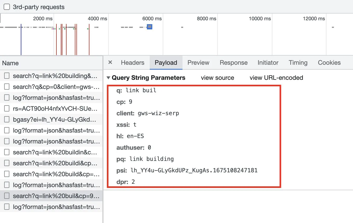
Task: Select the search?q=link%20build&cp= request row
Action: pos(51,174)
